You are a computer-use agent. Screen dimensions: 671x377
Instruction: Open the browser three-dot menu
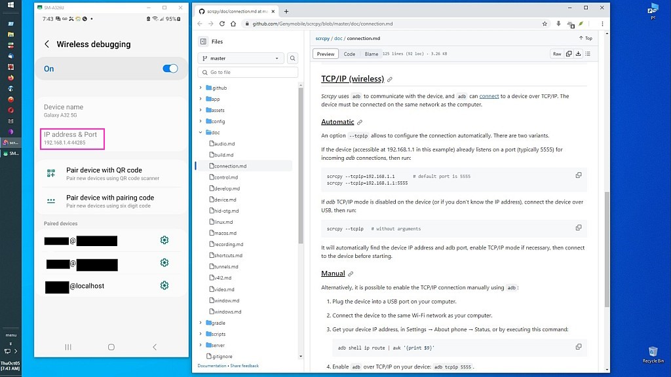point(602,24)
